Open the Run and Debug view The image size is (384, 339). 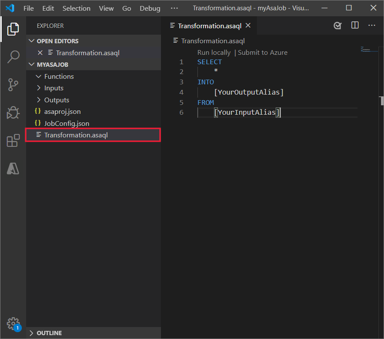13,113
